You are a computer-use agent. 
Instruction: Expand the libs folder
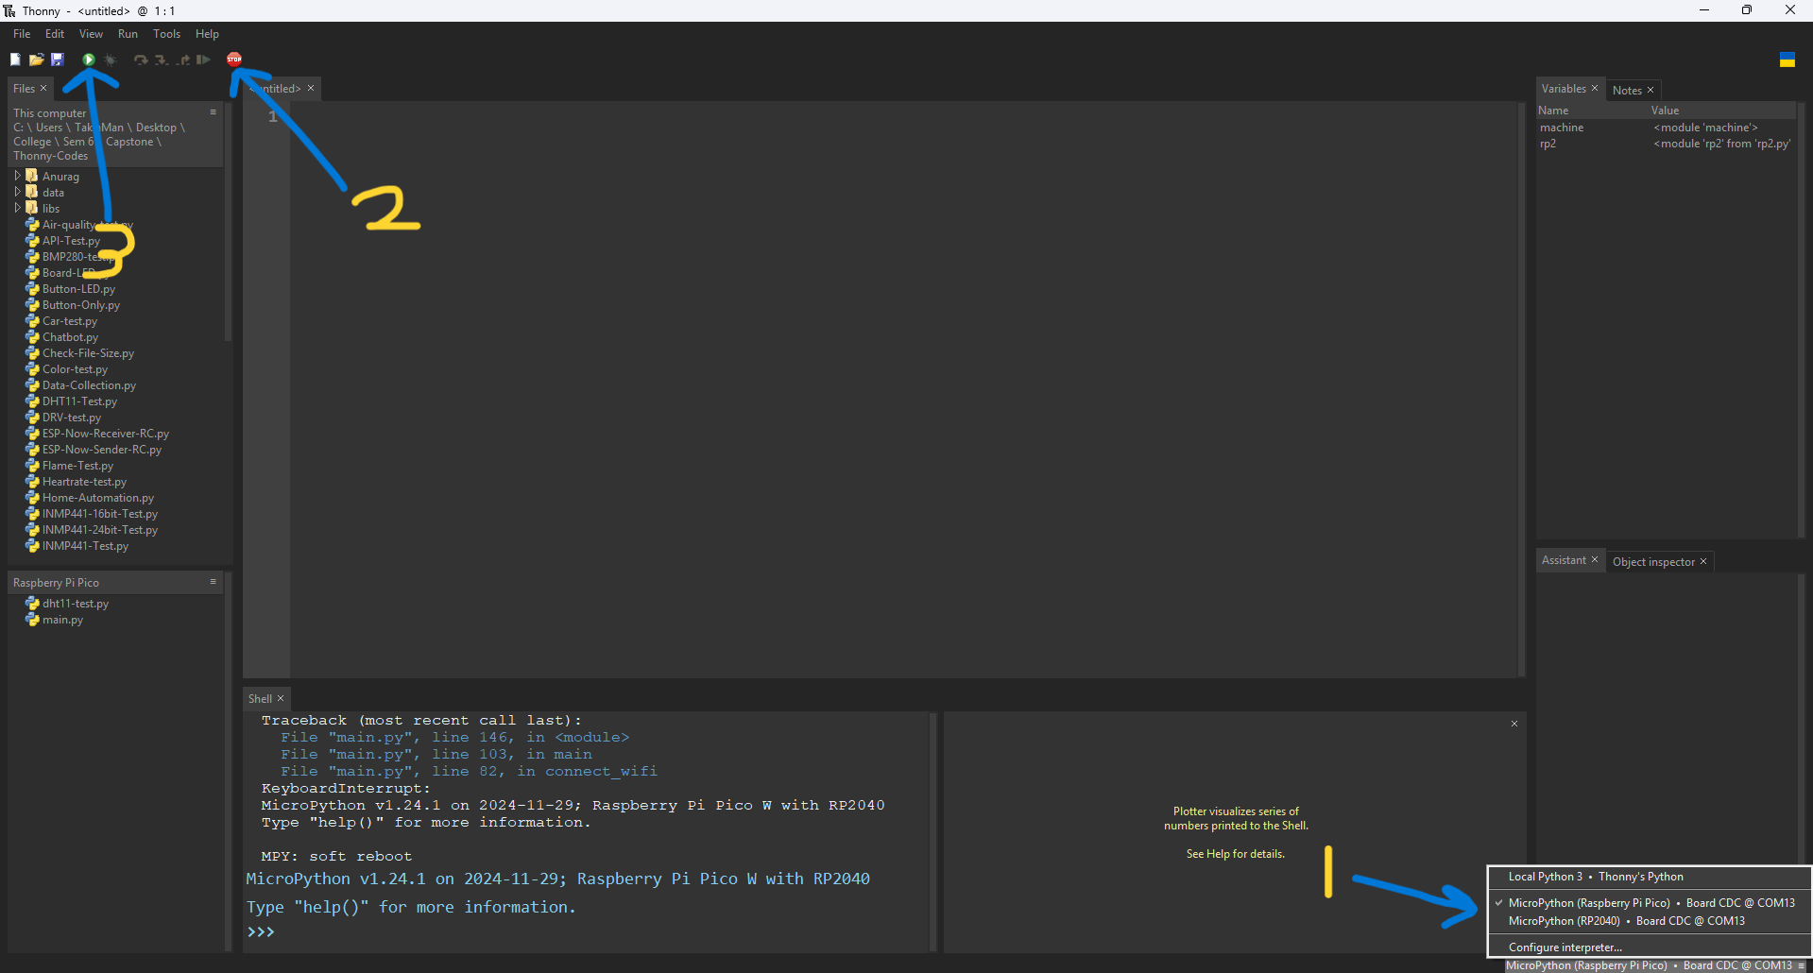[18, 208]
